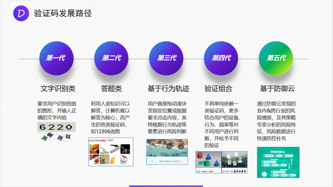
Task: Open the 3D shapes captcha thumbnail
Action: point(208,163)
